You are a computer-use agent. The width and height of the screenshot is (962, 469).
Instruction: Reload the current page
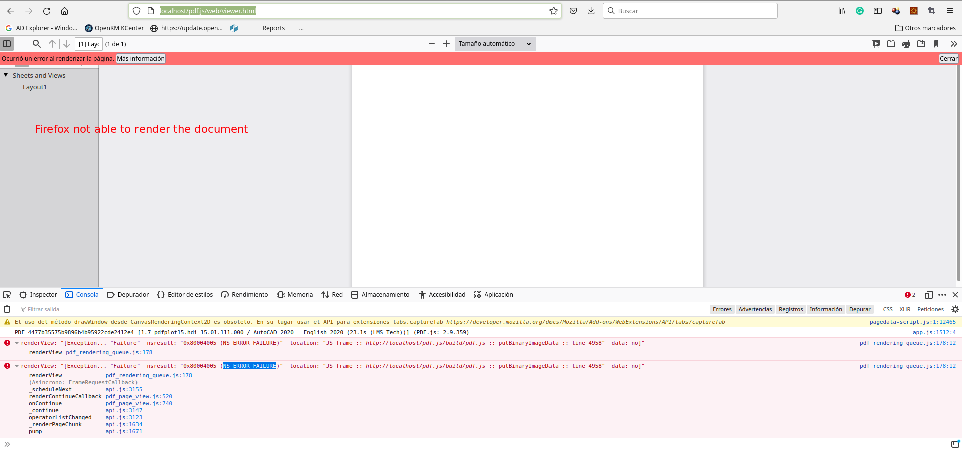[47, 11]
